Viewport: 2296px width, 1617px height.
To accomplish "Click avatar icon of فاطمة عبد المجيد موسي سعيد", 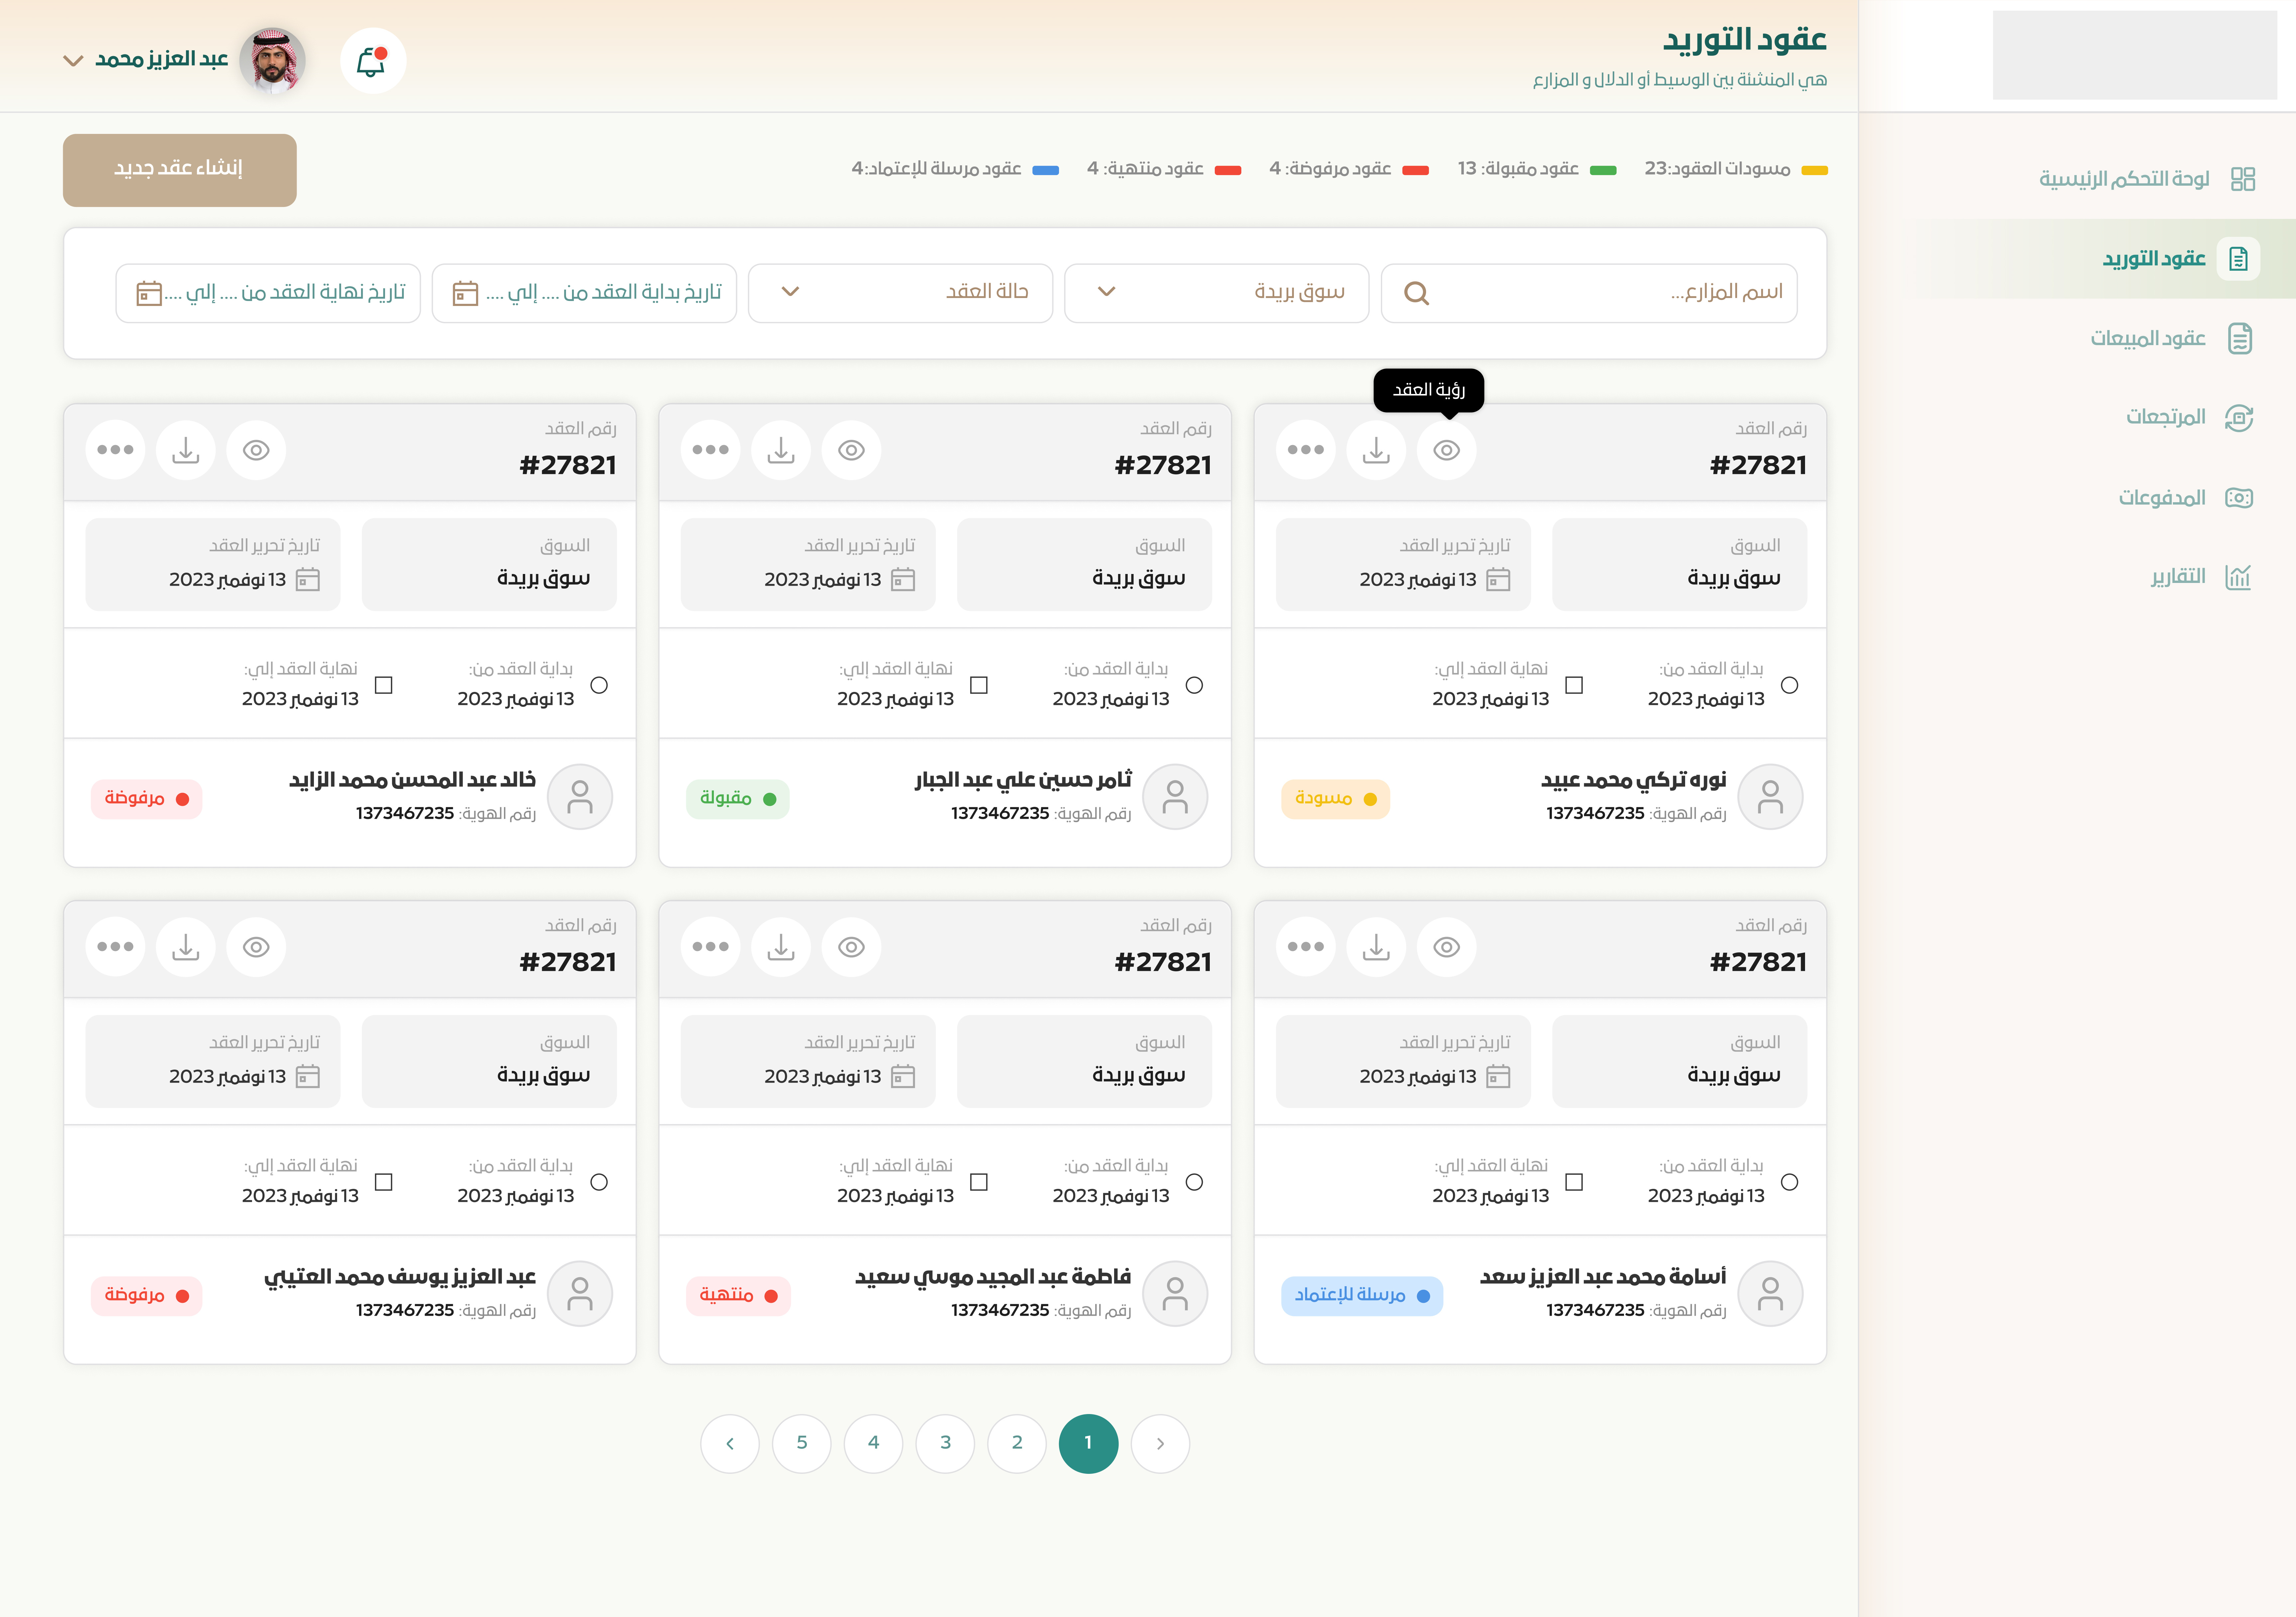I will pos(1175,1294).
